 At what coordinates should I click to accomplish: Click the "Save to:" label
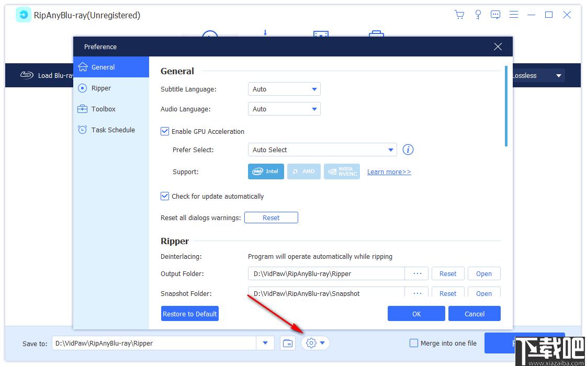coord(35,344)
